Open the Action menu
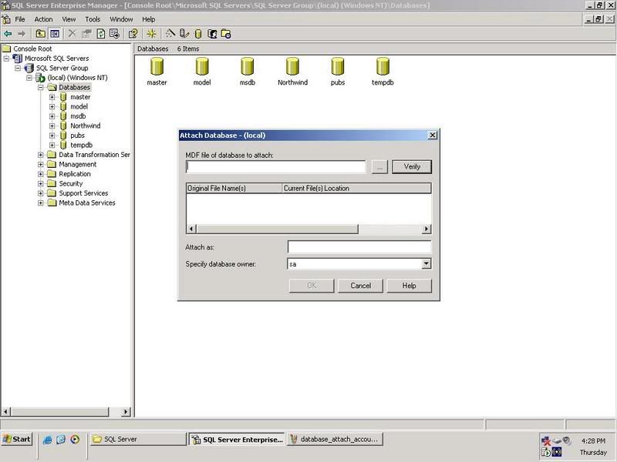 pos(43,19)
